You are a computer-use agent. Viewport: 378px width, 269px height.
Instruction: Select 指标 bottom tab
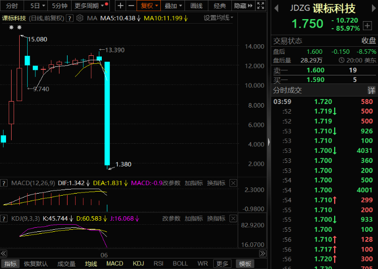pyautogui.click(x=11, y=263)
